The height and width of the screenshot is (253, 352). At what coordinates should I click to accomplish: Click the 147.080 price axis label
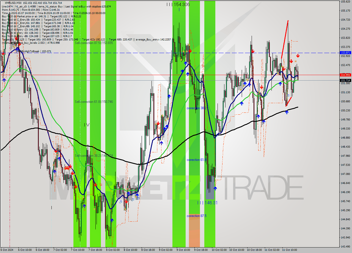[x=346, y=174]
